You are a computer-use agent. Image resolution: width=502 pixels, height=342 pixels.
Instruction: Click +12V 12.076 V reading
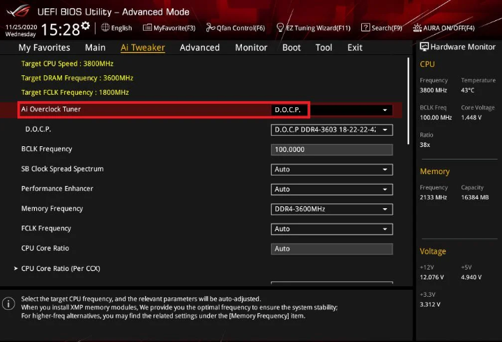pyautogui.click(x=432, y=277)
